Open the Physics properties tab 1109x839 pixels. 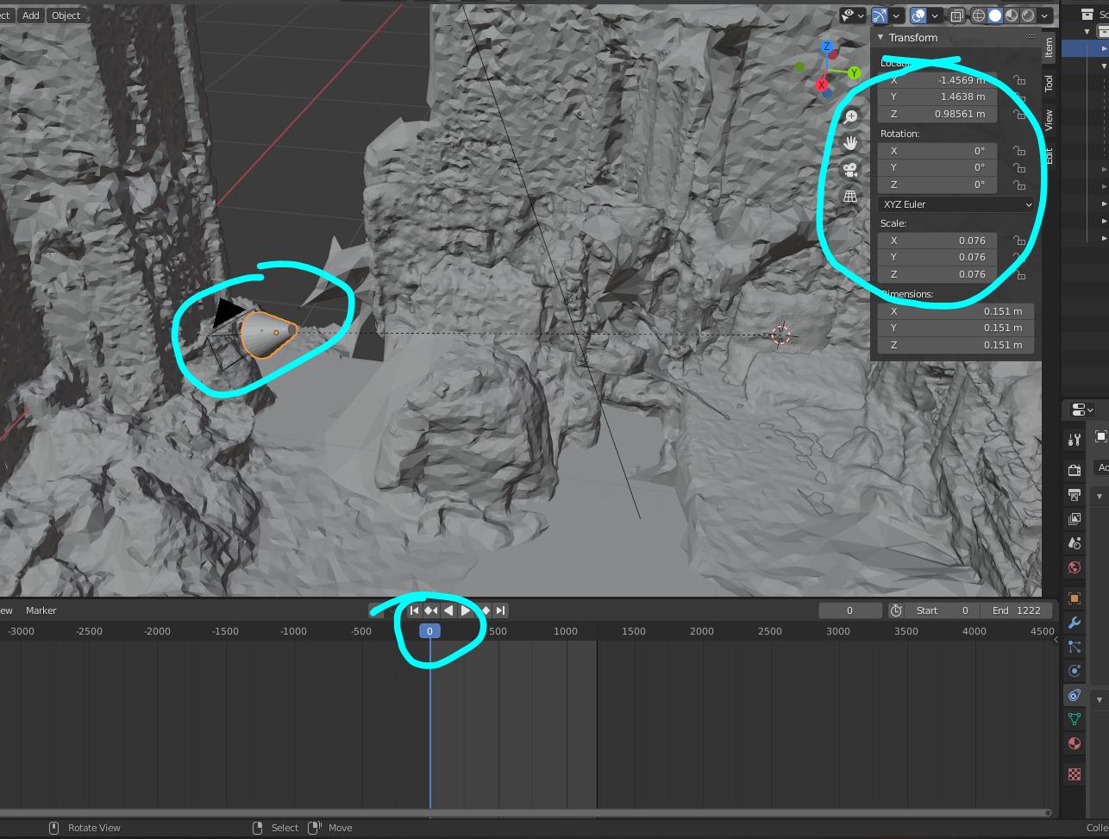point(1075,671)
